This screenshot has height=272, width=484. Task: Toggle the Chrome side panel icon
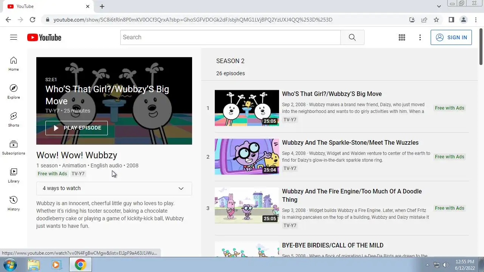[x=451, y=20]
